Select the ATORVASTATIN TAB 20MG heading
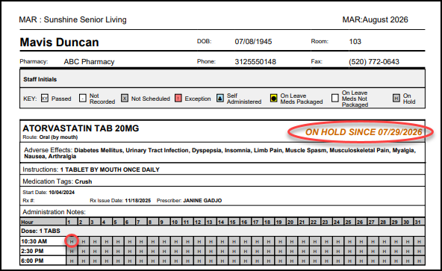Viewport: 442px width, 271px height. (x=81, y=128)
